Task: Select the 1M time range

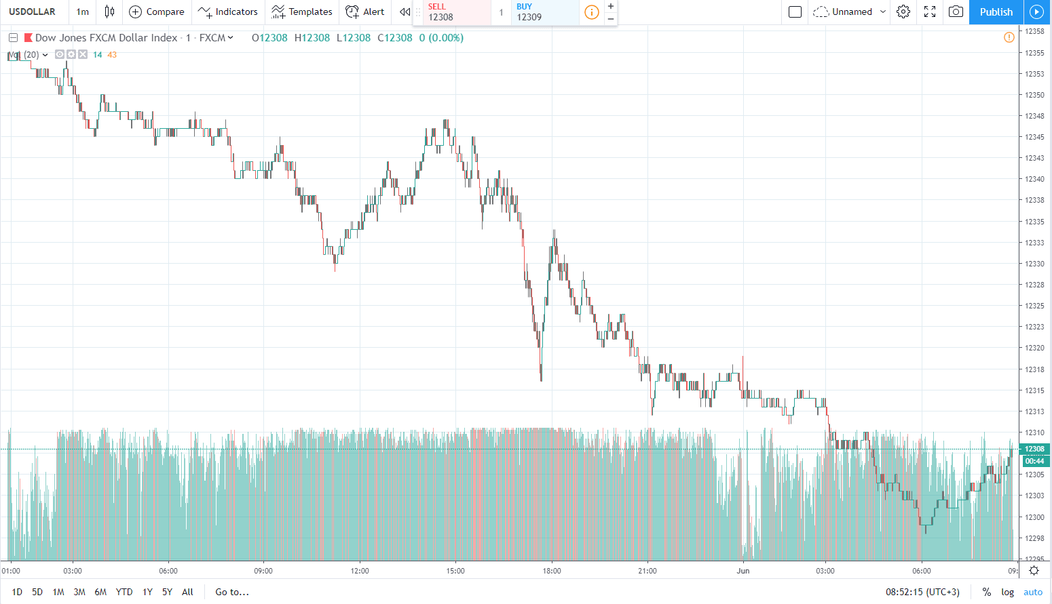Action: coord(58,592)
